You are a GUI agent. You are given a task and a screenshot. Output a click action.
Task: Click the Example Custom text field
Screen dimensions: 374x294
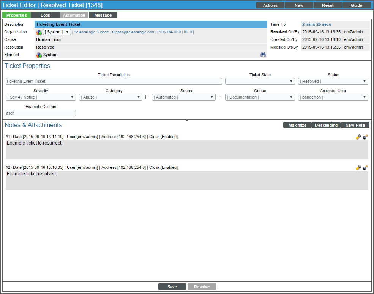[41, 113]
